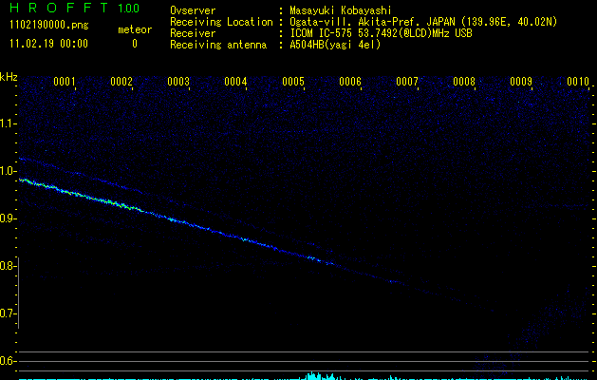
Task: Click time marker 0010
Action: pyautogui.click(x=578, y=82)
